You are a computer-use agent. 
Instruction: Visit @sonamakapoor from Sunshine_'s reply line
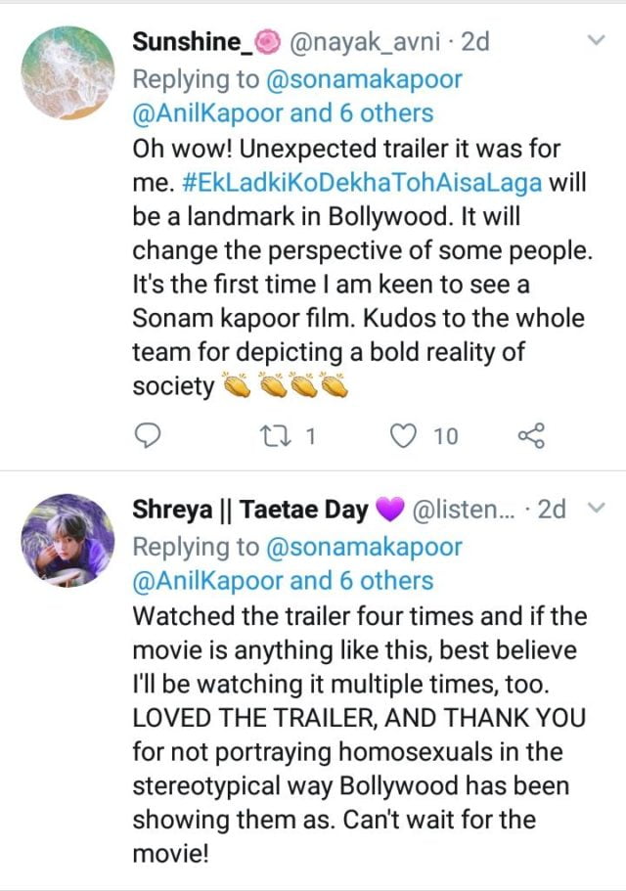pyautogui.click(x=359, y=77)
